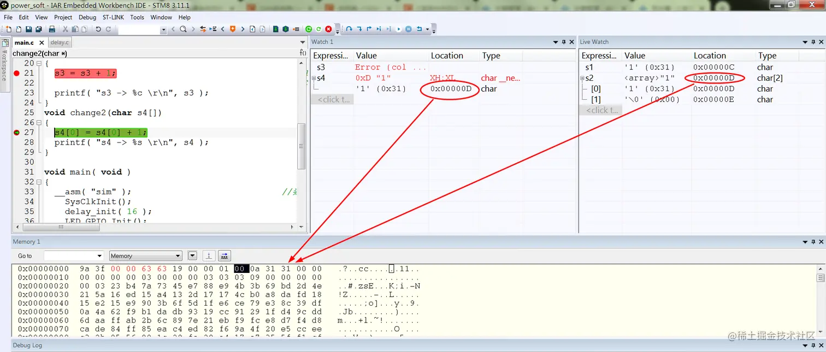The height and width of the screenshot is (352, 826).
Task: Click the Watch 1 add-expression placeholder row
Action: click(x=332, y=99)
